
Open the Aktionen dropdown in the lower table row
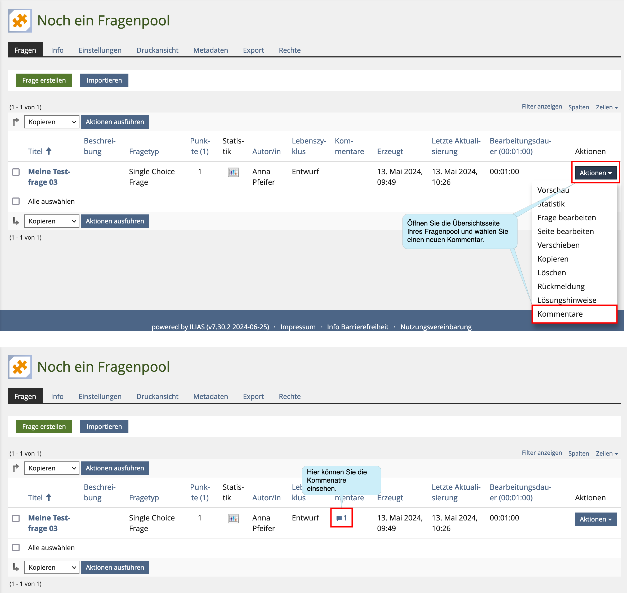click(596, 519)
